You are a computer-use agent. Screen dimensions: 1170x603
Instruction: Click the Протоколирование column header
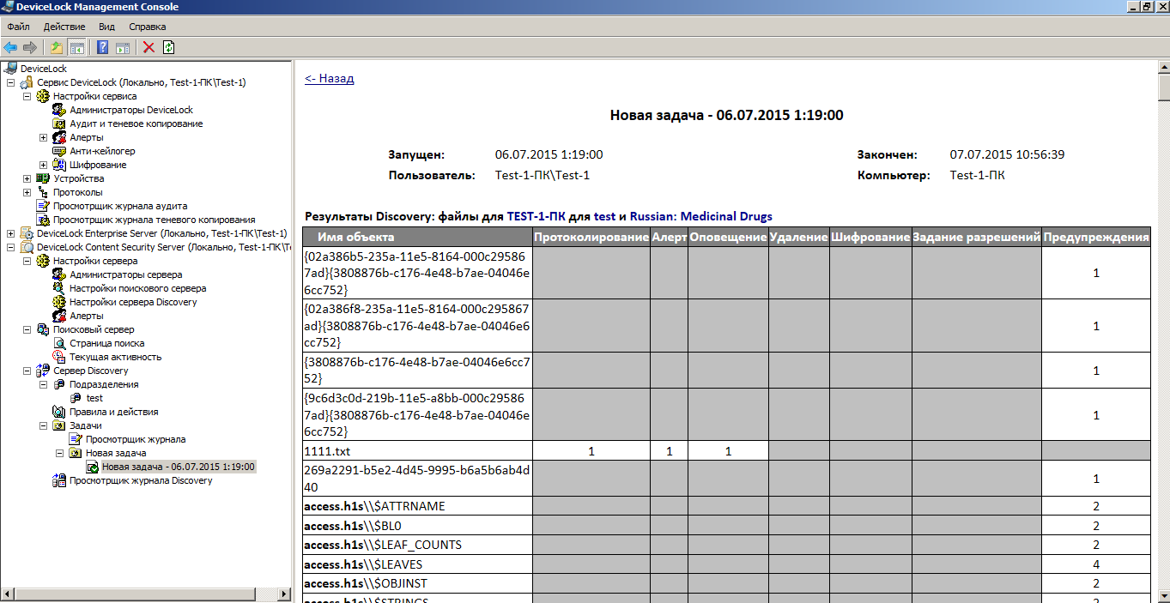[591, 237]
